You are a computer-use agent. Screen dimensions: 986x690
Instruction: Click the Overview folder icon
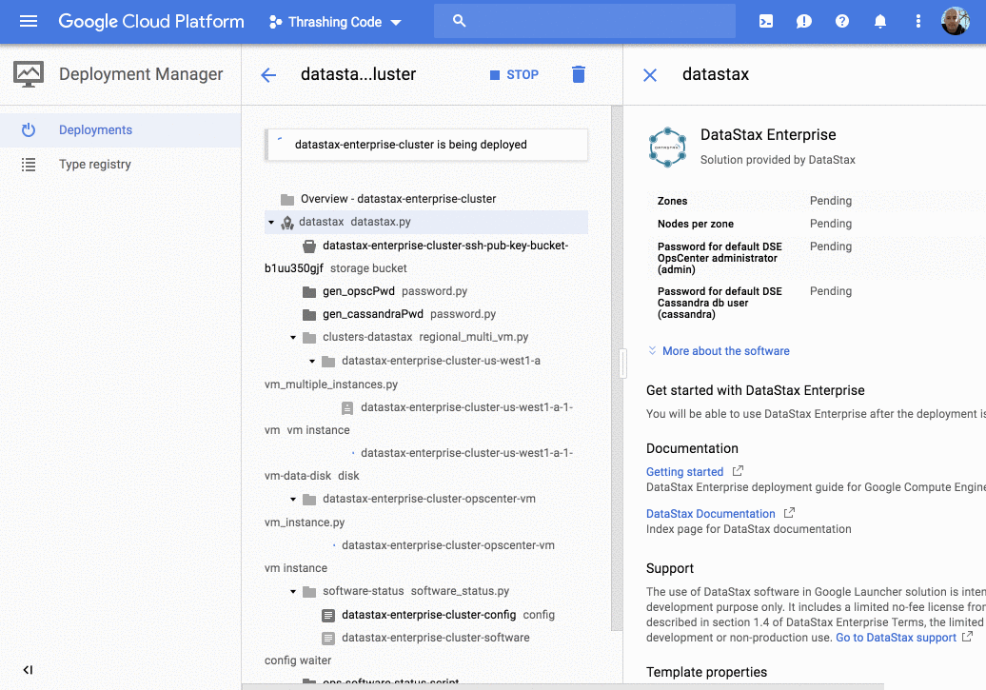pos(287,200)
